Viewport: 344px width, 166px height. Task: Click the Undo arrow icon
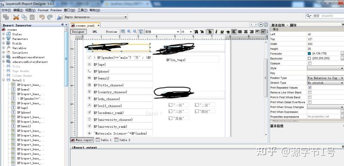pyautogui.click(x=42, y=17)
